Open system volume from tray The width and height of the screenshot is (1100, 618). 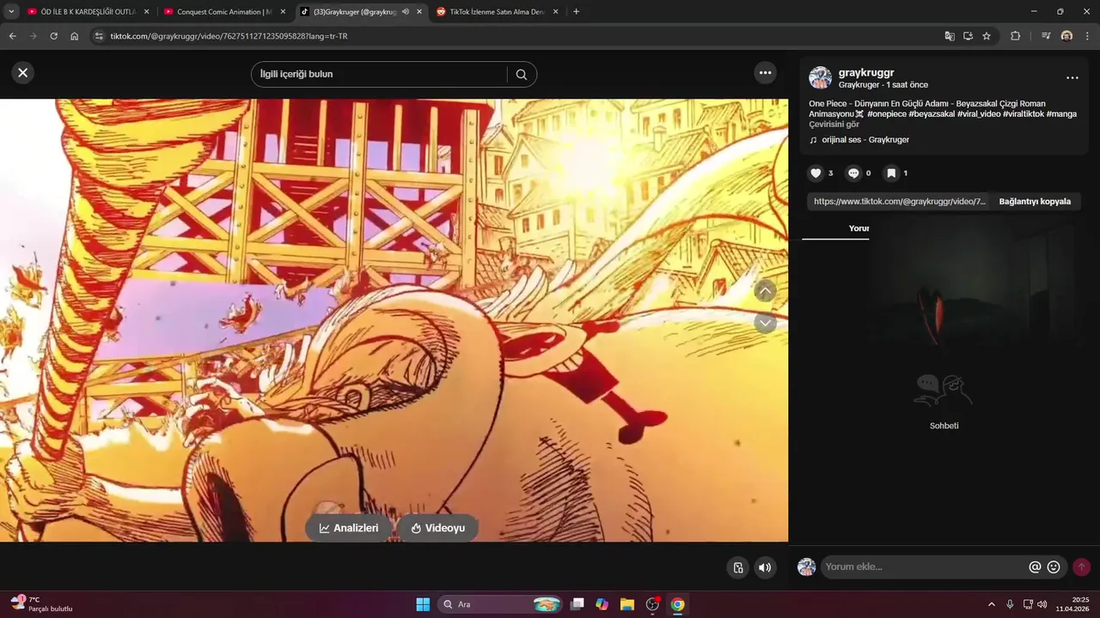[x=1042, y=604]
